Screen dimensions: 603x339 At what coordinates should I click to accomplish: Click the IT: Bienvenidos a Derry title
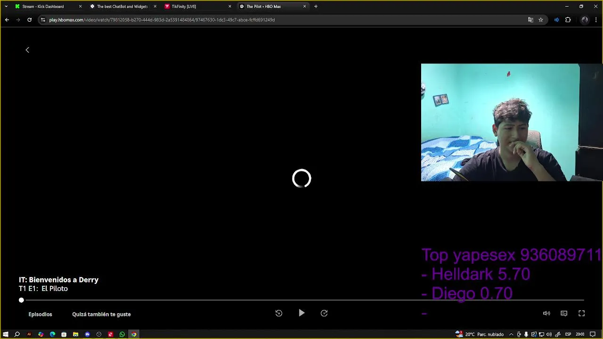[x=58, y=280]
